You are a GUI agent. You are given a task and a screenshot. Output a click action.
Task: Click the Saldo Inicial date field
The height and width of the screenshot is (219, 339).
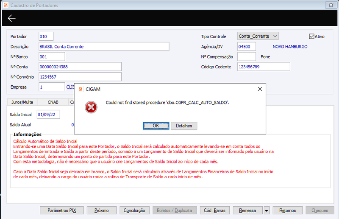[48, 114]
